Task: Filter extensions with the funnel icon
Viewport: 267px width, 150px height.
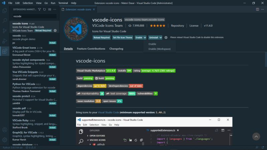Action: (39, 9)
